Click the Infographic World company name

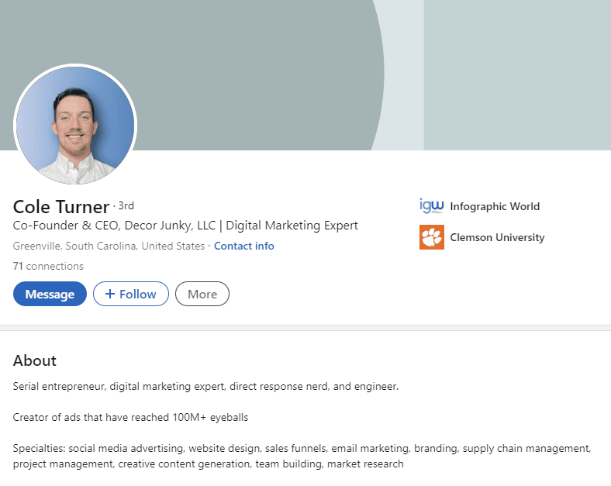pyautogui.click(x=495, y=206)
